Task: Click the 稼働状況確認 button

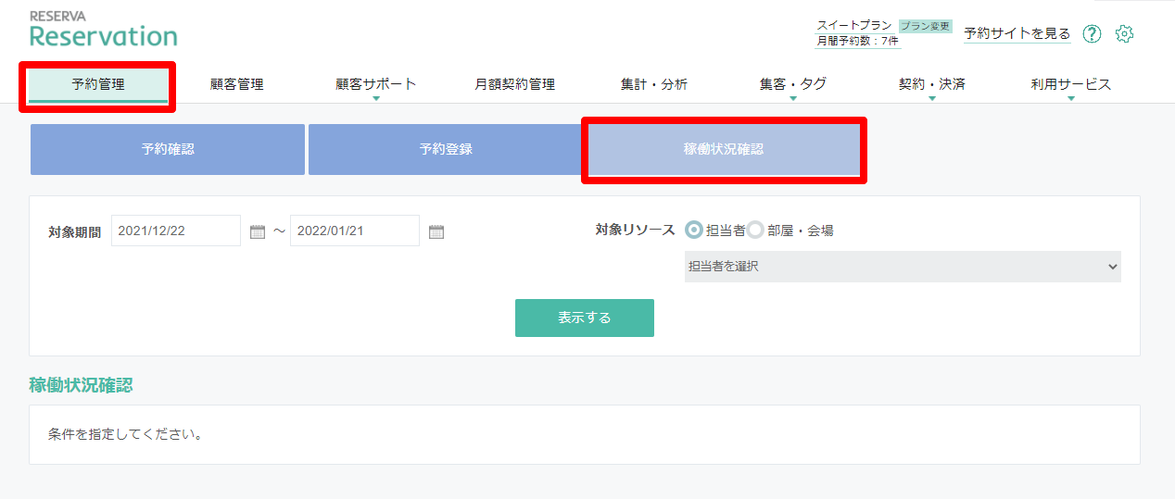Action: coord(724,149)
